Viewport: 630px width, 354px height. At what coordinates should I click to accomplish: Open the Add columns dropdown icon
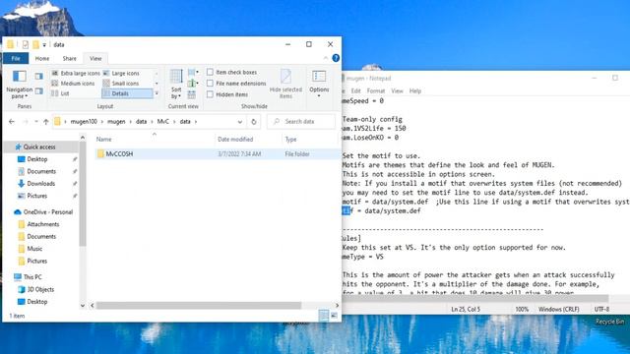[193, 83]
